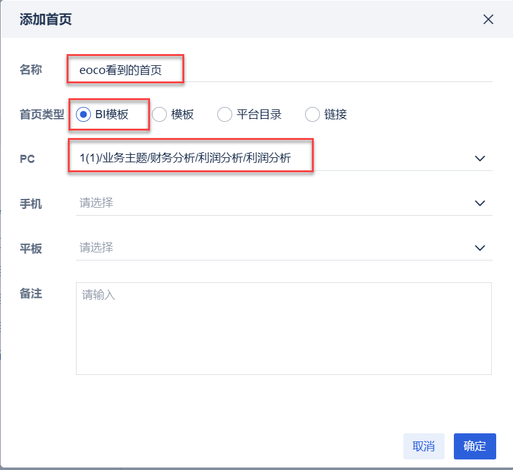Image resolution: width=513 pixels, height=470 pixels.
Task: Click the PC dropdown chevron icon
Action: (x=480, y=159)
